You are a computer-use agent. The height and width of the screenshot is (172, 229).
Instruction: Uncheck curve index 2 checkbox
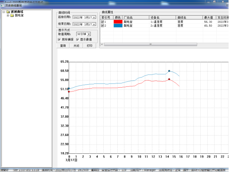[x=102, y=25]
